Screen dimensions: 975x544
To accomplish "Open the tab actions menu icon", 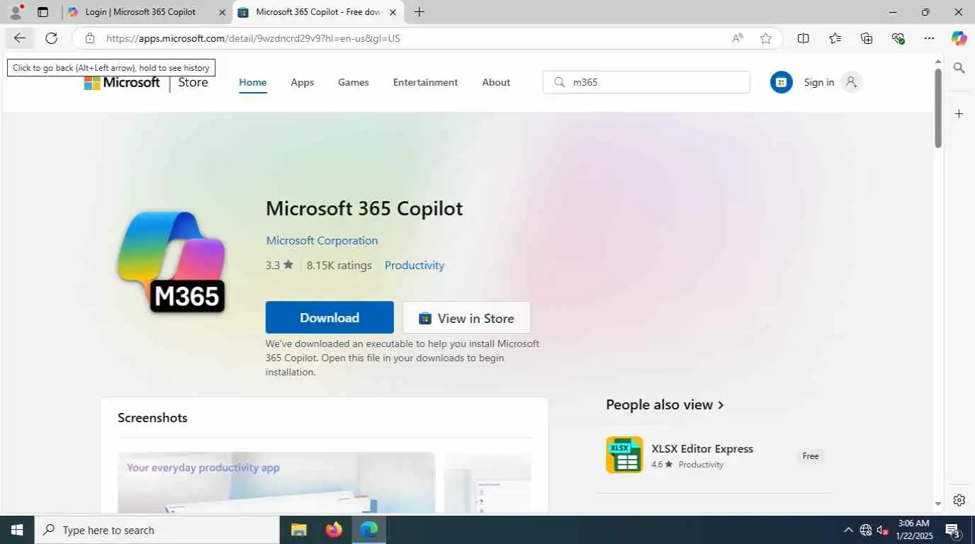I will (x=43, y=12).
